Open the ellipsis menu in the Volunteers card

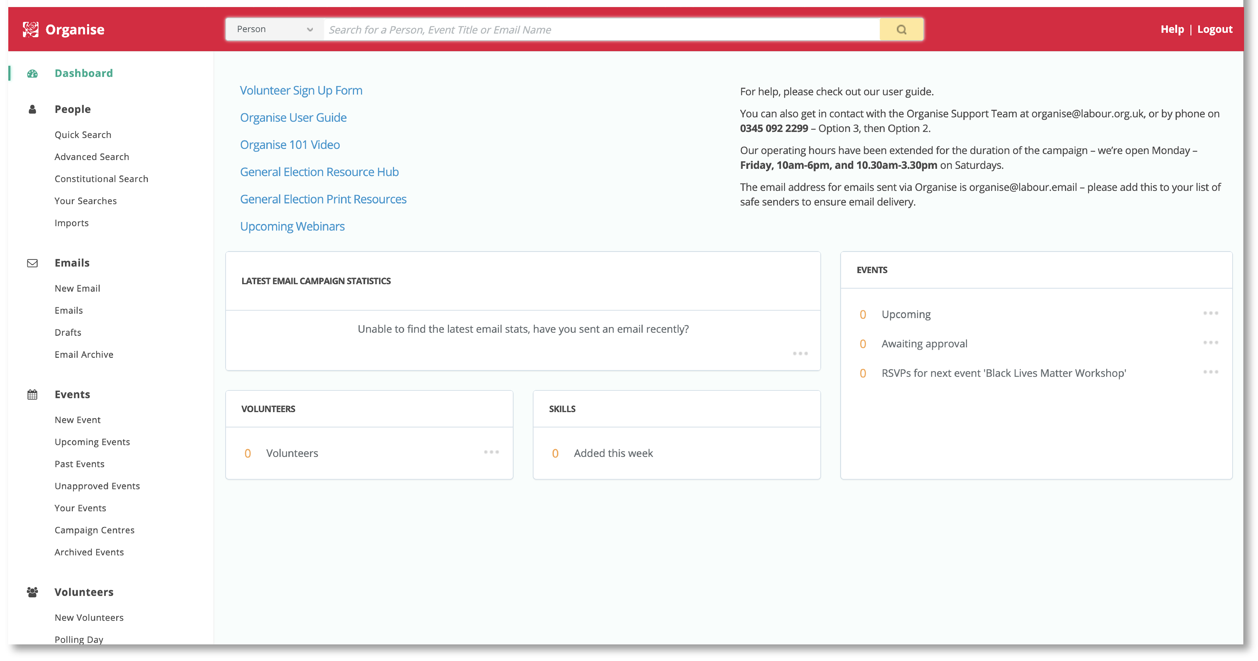pos(491,452)
